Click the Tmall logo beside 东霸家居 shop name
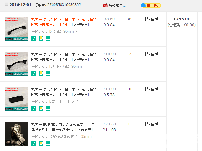202x151 pixels. pyautogui.click(x=105, y=5)
